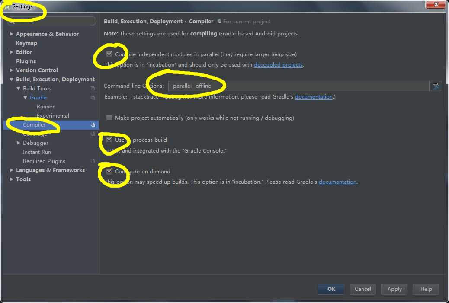Expand Appearance & Behavior section
The height and width of the screenshot is (303, 449).
[11, 34]
